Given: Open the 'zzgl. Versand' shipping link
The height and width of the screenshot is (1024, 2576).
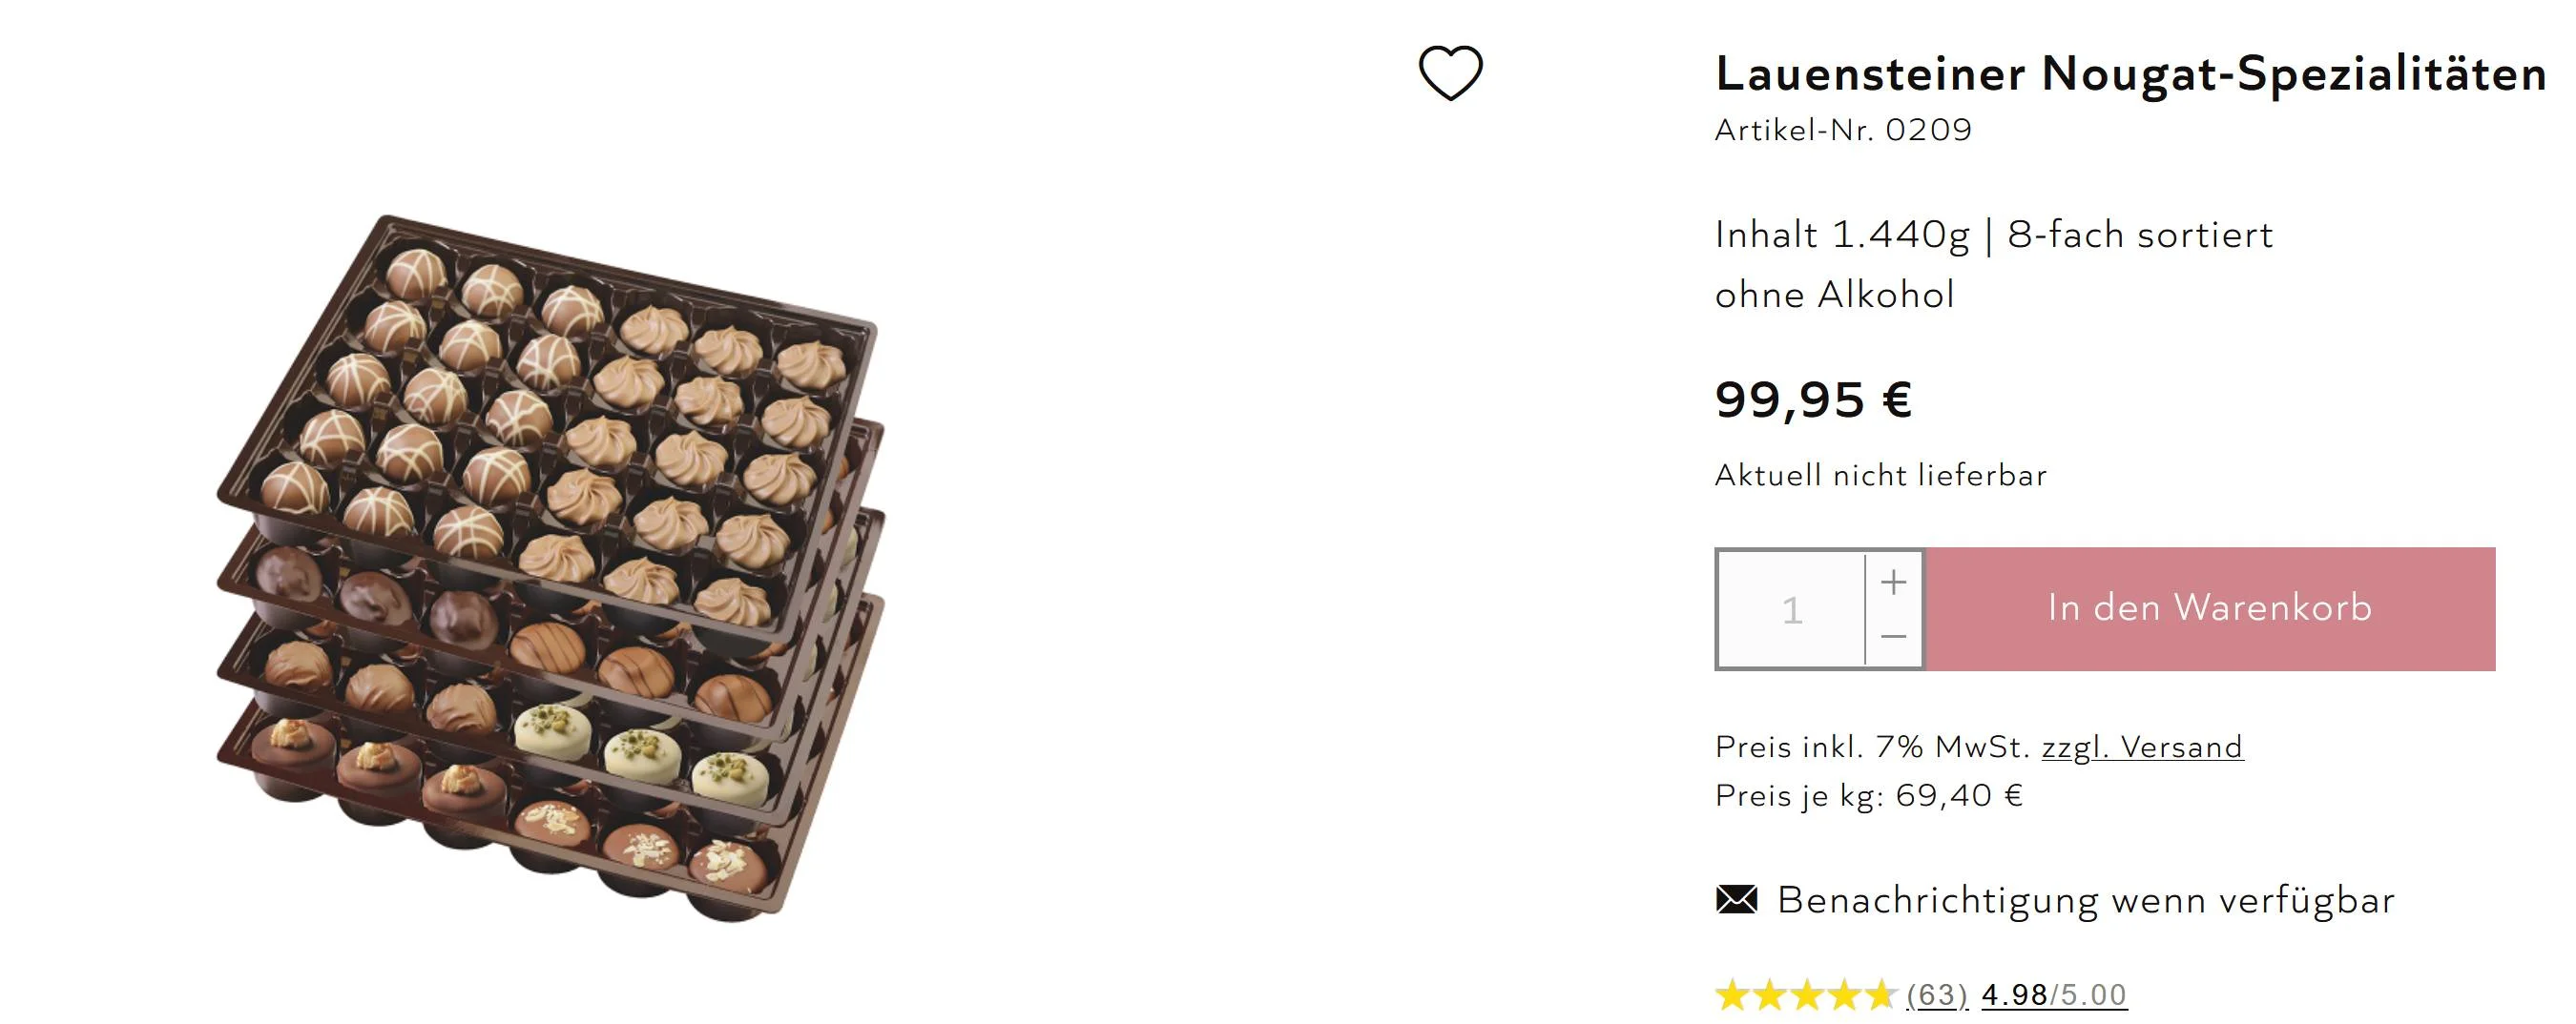Looking at the screenshot, I should tap(2142, 748).
